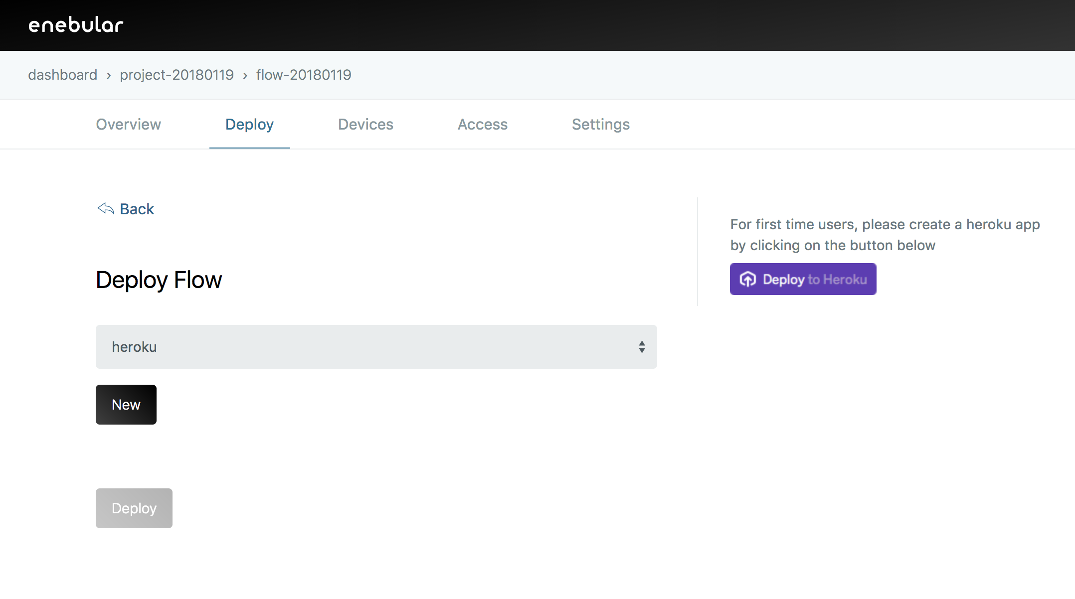Open flow-20180119 breadcrumb
This screenshot has height=599, width=1075.
[304, 75]
